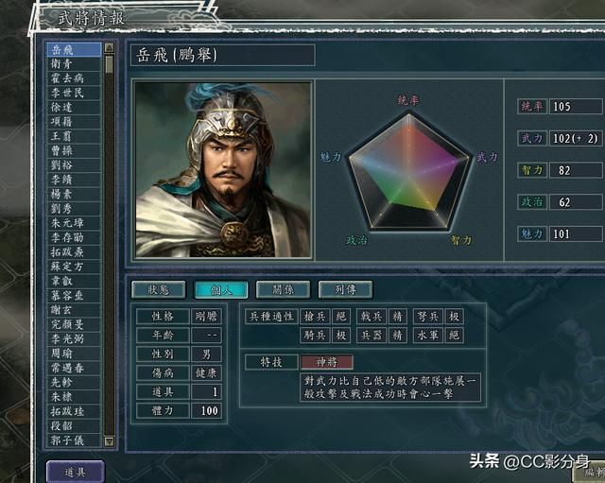Viewport: 605px width, 483px height.
Task: Click the 體力 value 100
Action: [206, 411]
